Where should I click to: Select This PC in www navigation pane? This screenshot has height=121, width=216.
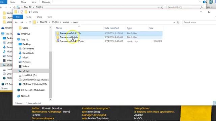click(25, 40)
